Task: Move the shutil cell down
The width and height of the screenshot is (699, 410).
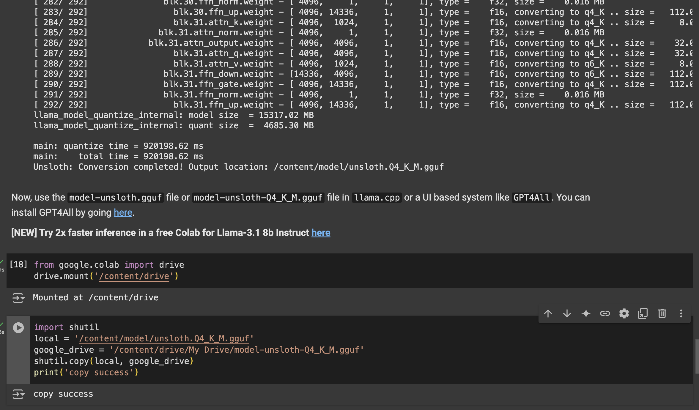Action: pos(567,313)
